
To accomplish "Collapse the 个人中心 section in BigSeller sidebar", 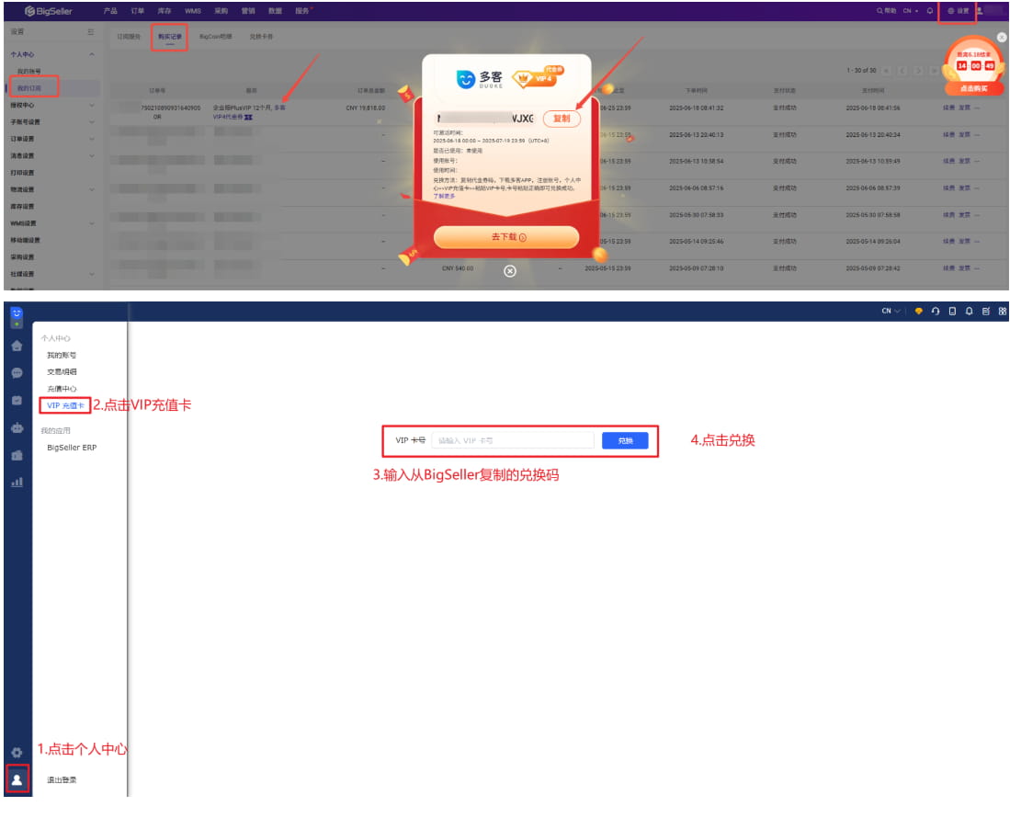I will coord(92,55).
